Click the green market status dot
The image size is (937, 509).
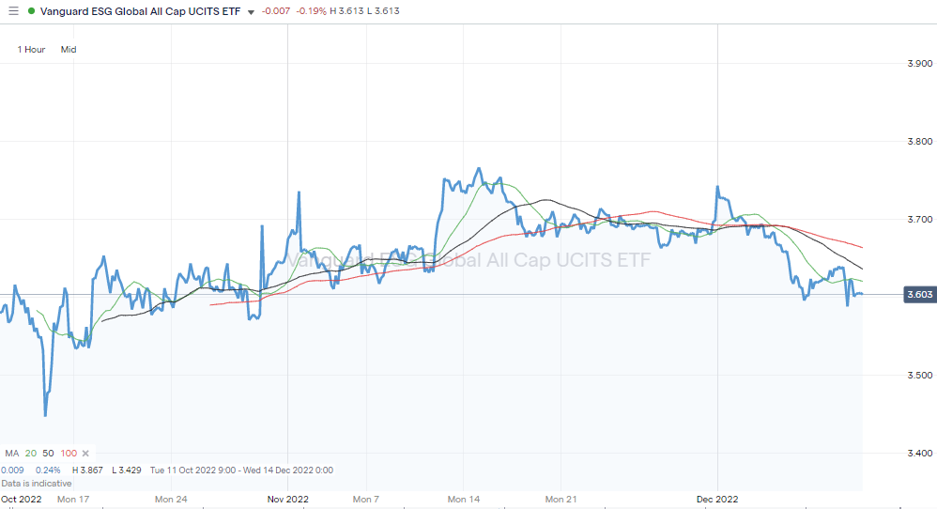[31, 11]
